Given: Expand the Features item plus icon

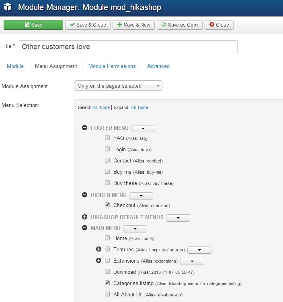Looking at the screenshot, I should (99, 249).
